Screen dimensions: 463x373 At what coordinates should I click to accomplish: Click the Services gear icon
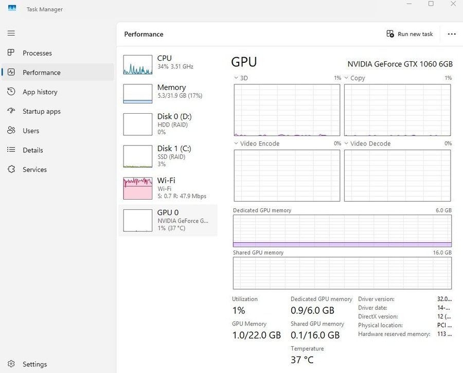click(11, 169)
